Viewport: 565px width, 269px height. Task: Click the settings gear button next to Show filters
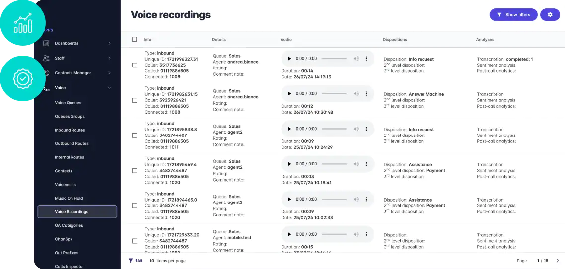tap(550, 15)
